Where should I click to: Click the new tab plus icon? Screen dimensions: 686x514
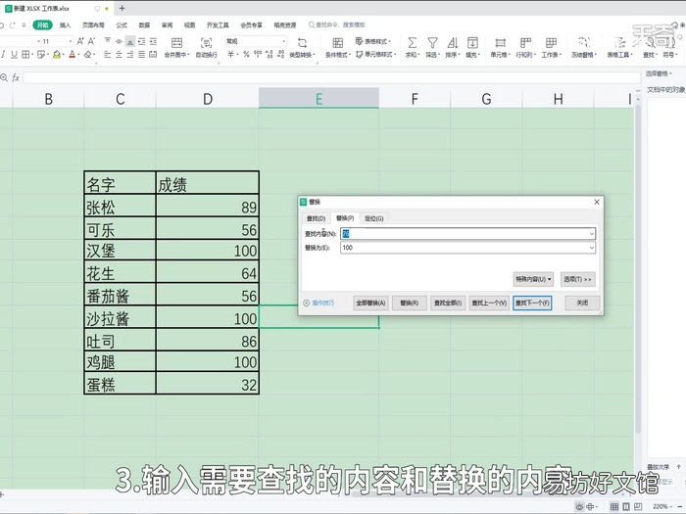(x=122, y=8)
